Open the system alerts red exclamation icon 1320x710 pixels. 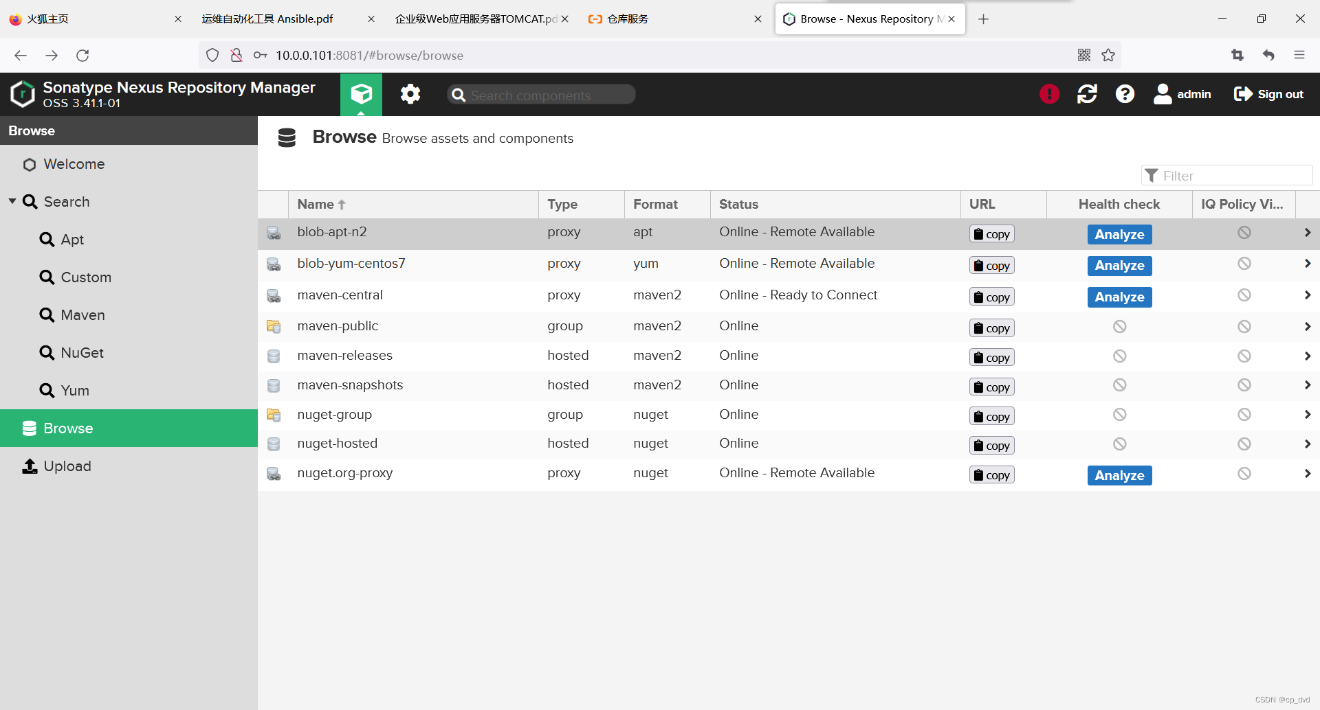(x=1048, y=94)
